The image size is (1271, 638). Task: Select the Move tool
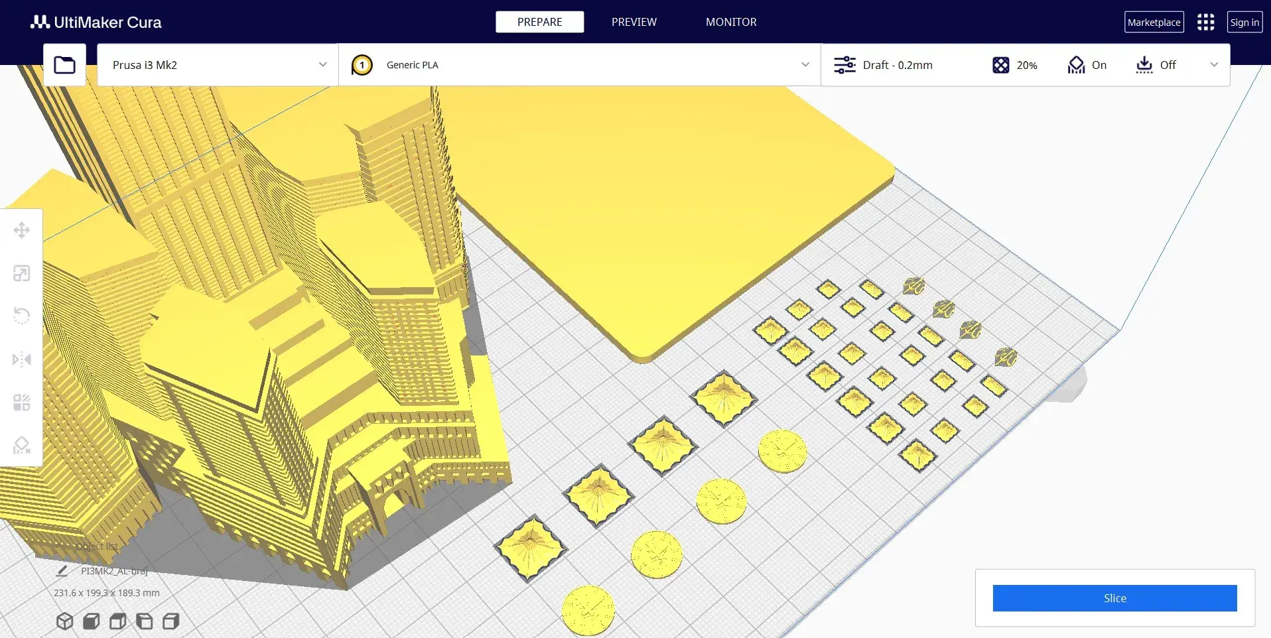coord(21,230)
